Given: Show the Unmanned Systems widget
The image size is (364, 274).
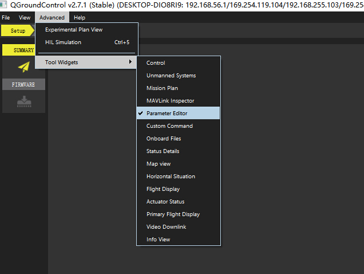Looking at the screenshot, I should (179, 75).
